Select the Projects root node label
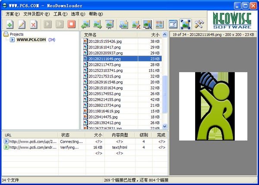 (16, 34)
